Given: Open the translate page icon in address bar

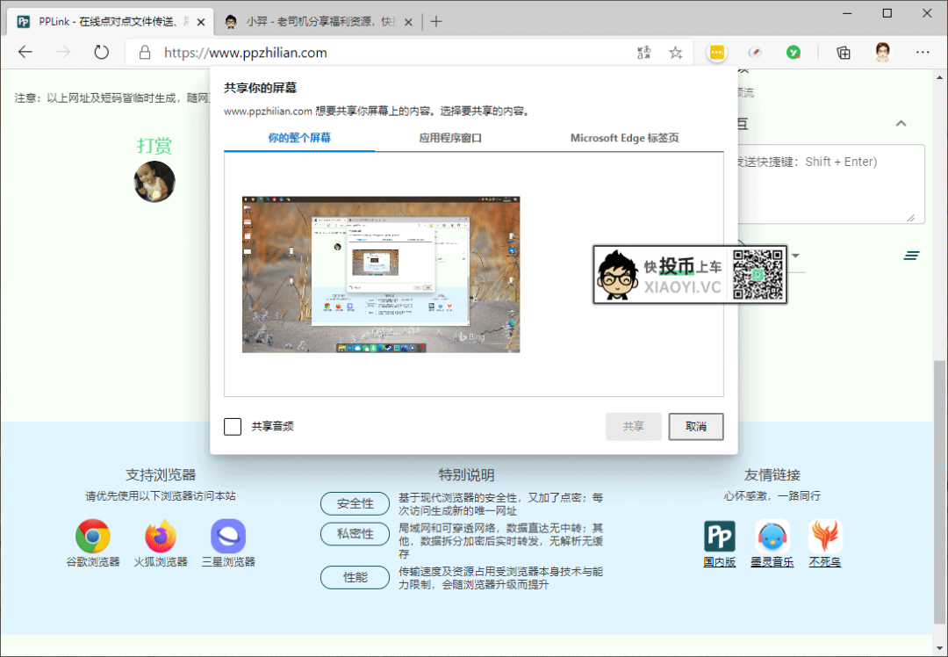Looking at the screenshot, I should 643,52.
